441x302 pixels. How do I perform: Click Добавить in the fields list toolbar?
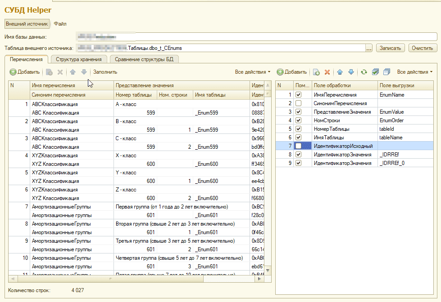[291, 72]
